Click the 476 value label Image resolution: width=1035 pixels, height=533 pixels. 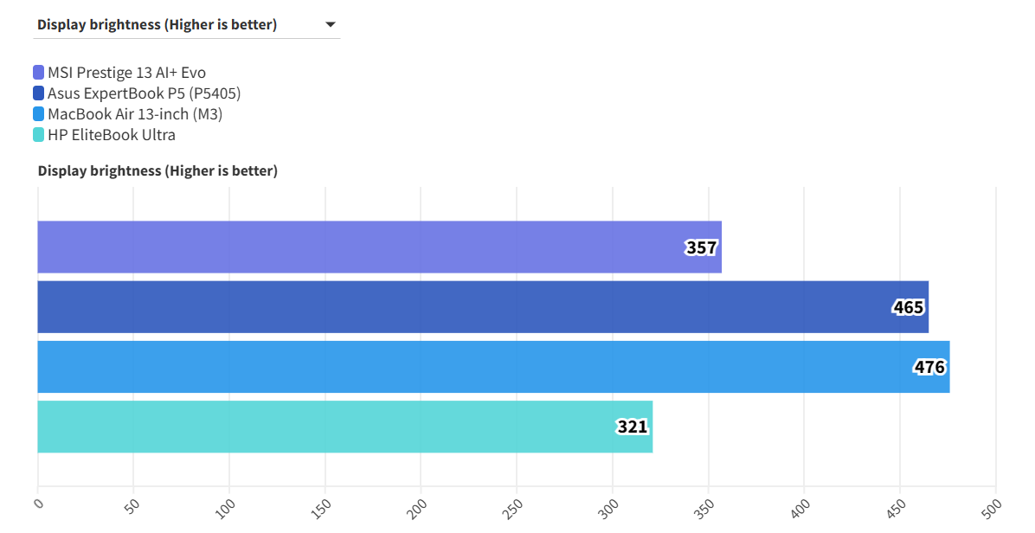(x=929, y=367)
